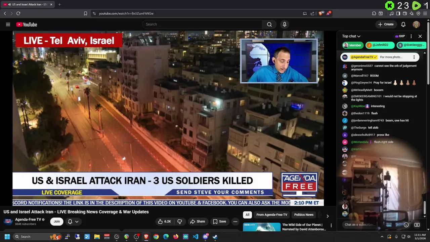Close the live chat panel
The height and width of the screenshot is (242, 430).
[420, 36]
